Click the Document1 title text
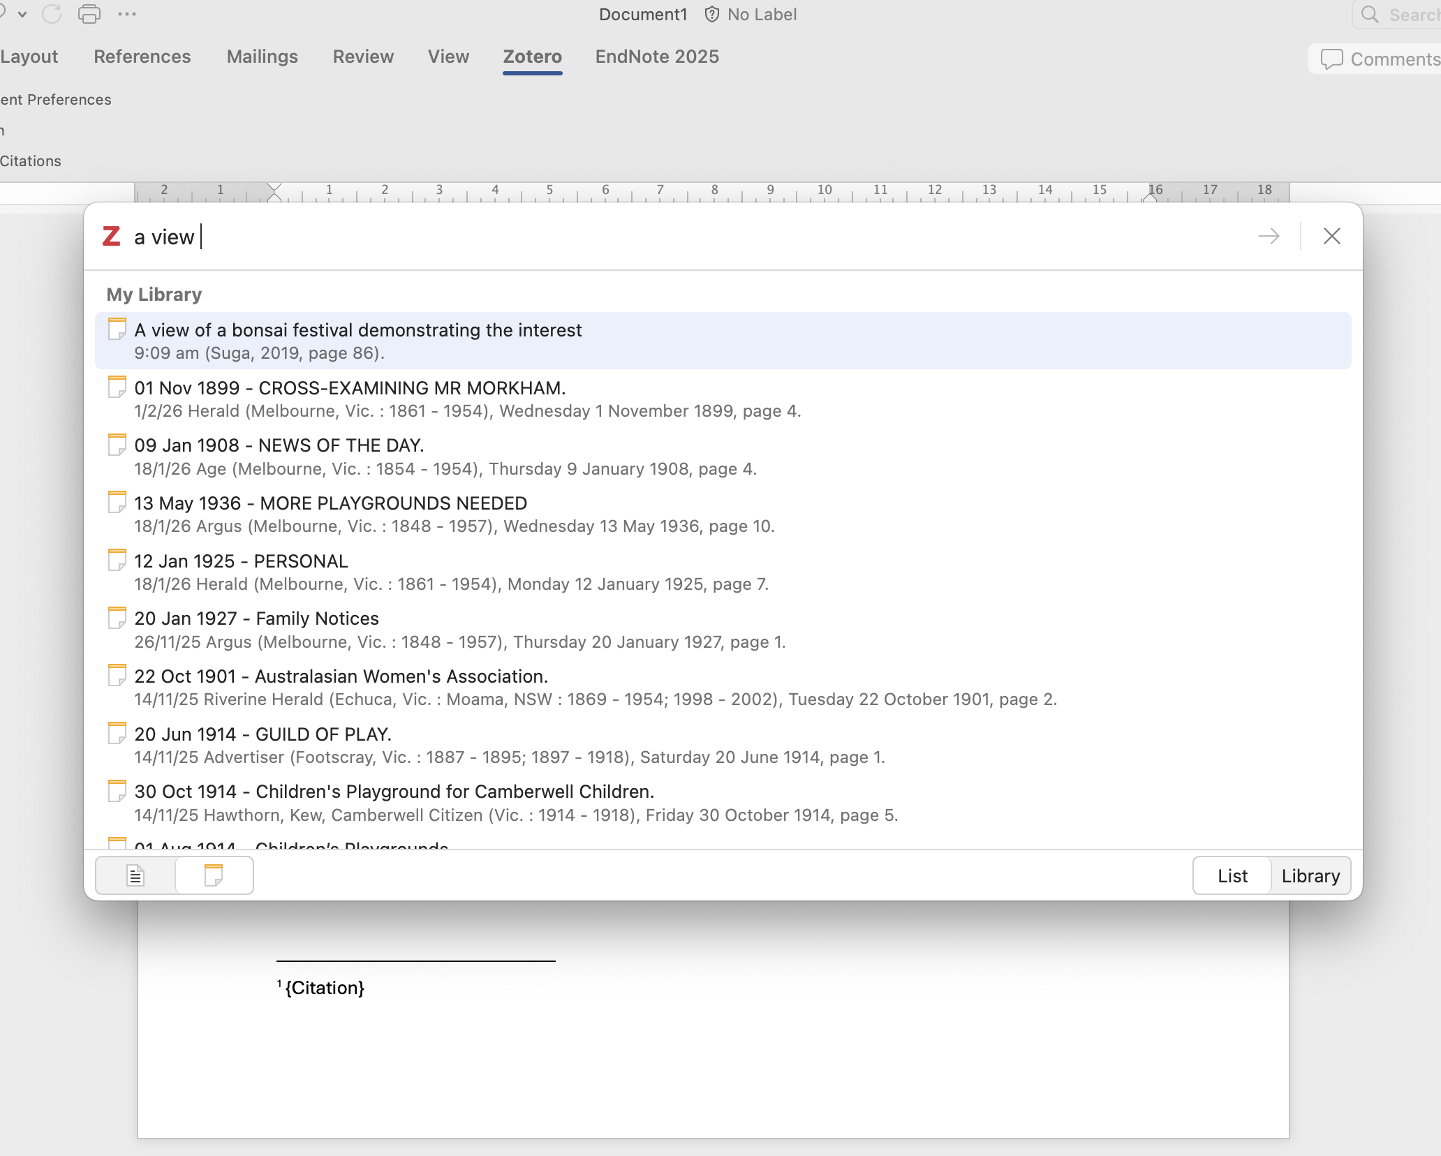Screen dimensions: 1441x1156 click(x=643, y=15)
